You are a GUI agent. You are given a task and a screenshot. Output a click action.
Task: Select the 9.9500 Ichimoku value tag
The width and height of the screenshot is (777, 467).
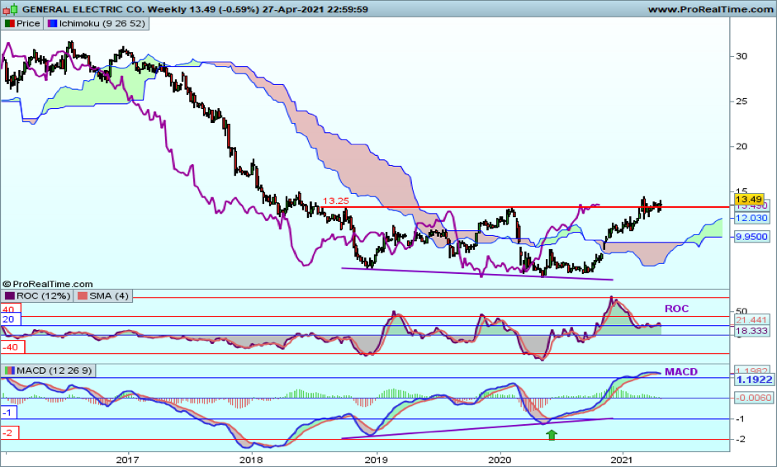pos(751,237)
